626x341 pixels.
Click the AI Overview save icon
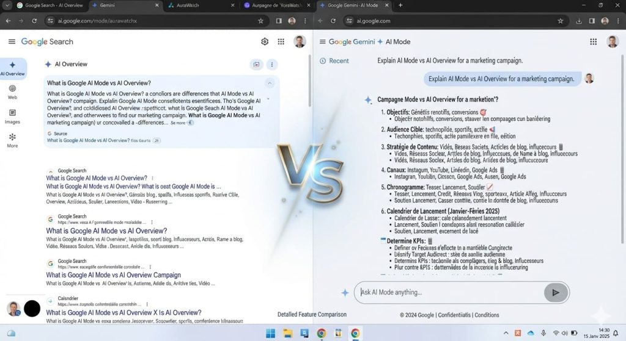[256, 65]
